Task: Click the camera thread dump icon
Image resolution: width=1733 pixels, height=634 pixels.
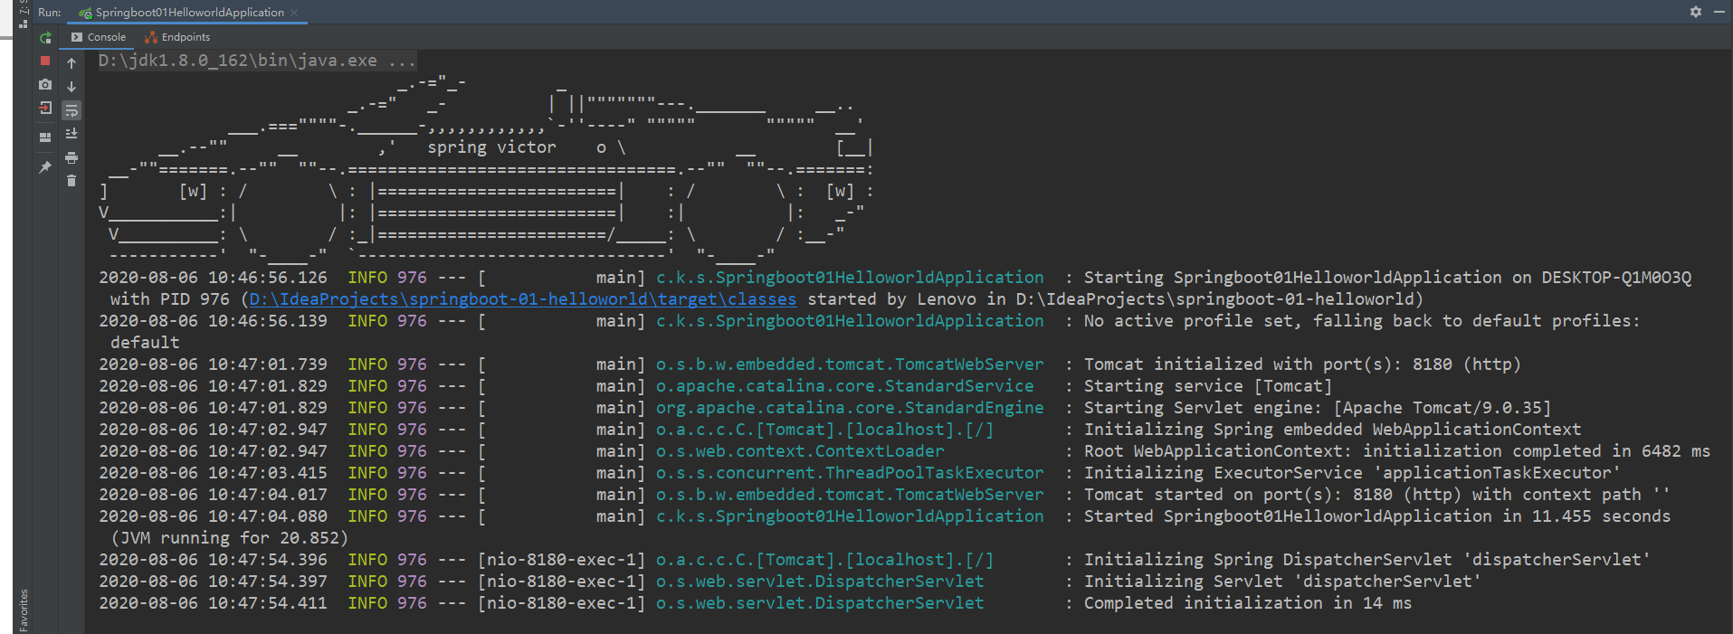Action: coord(45,84)
